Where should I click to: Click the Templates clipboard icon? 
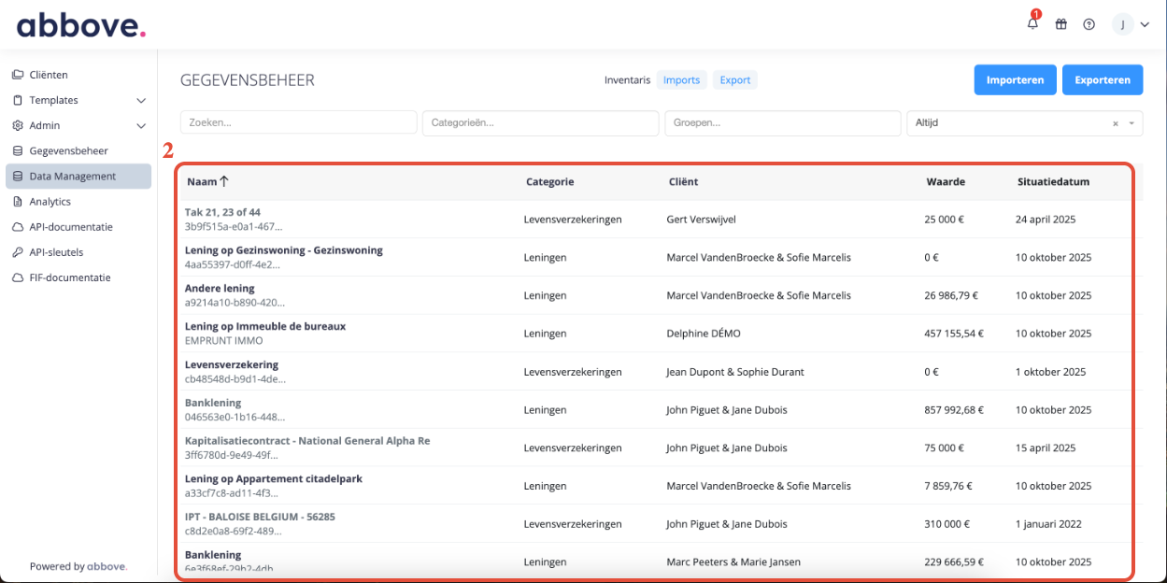click(x=18, y=100)
